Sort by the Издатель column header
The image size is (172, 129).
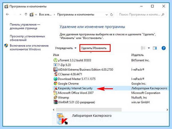(x=137, y=55)
